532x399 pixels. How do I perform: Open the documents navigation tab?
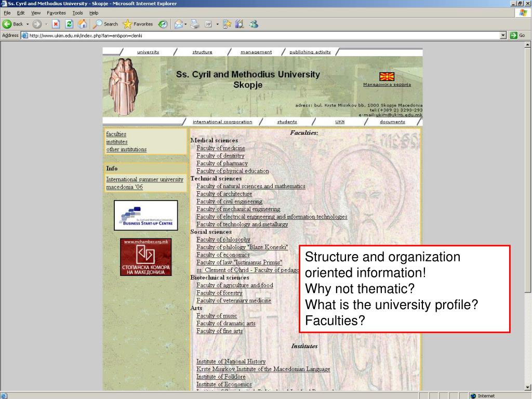[x=393, y=122]
